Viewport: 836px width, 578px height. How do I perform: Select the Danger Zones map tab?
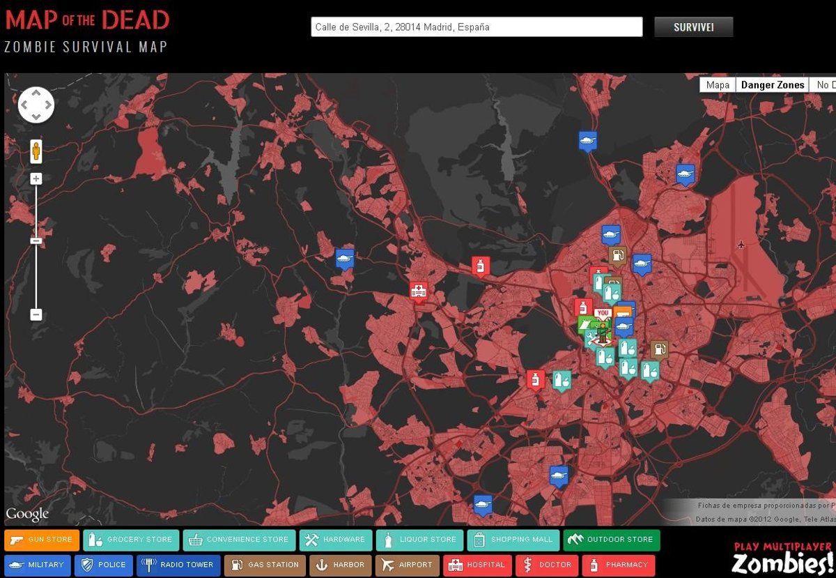(772, 85)
